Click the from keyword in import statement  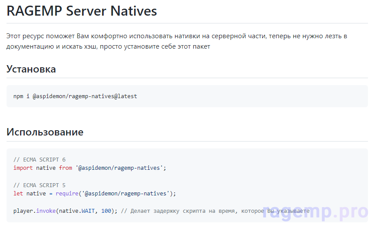pyautogui.click(x=65, y=168)
